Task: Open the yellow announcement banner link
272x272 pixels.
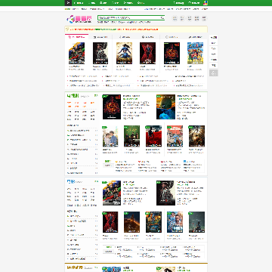Action: click(114, 29)
